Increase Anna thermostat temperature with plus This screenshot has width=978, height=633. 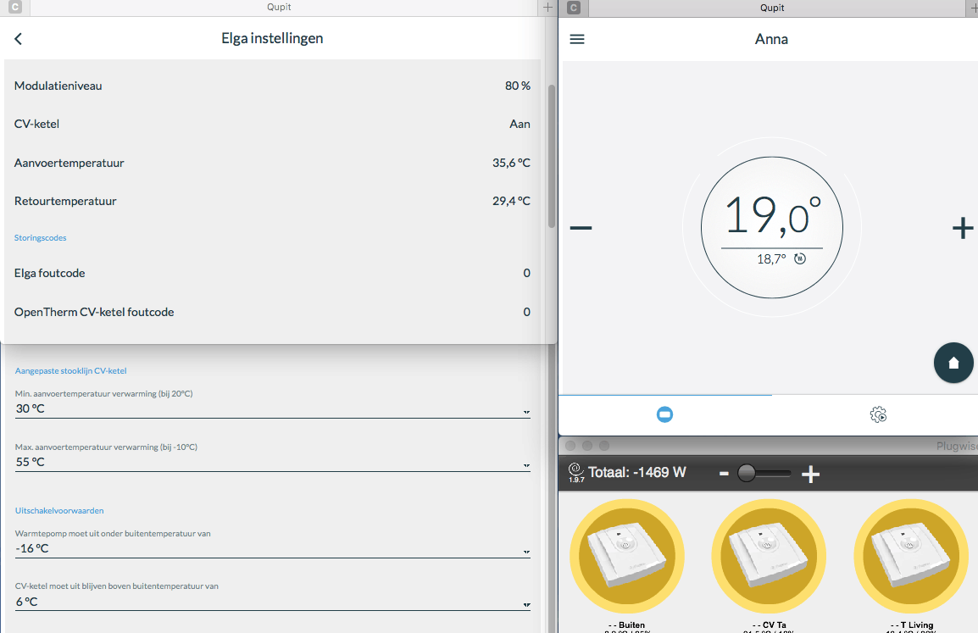coord(963,228)
